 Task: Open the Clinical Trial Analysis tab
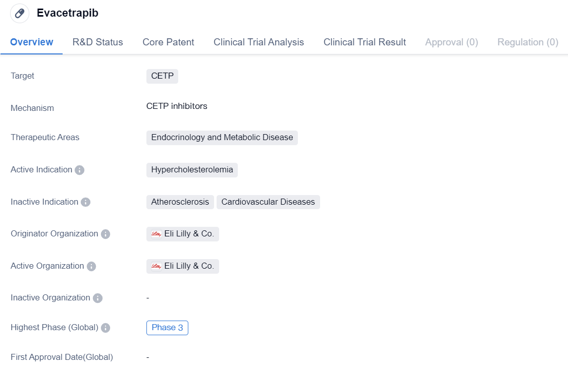pos(259,42)
